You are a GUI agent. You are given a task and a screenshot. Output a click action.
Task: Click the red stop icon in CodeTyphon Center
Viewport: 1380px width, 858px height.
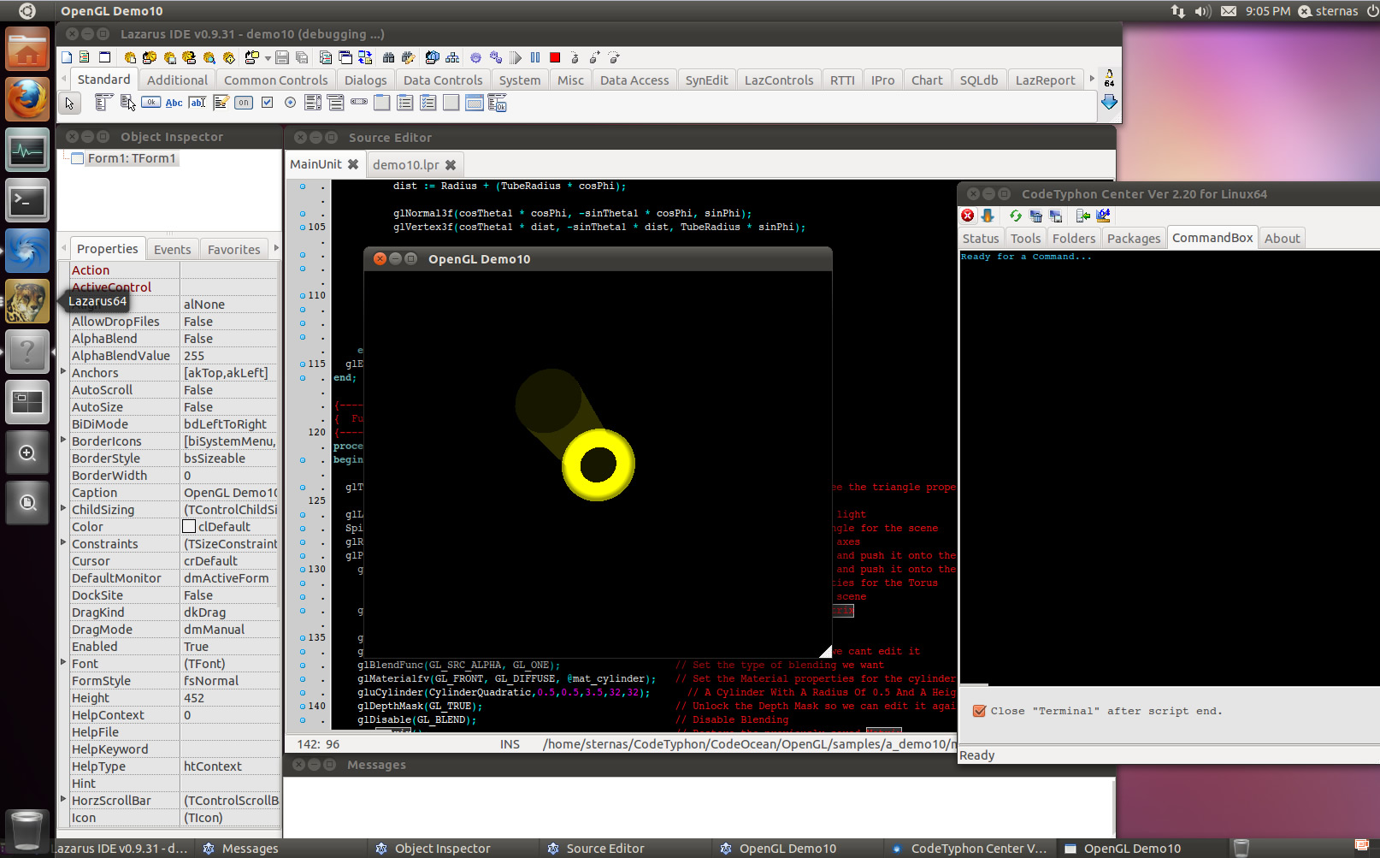pyautogui.click(x=968, y=216)
